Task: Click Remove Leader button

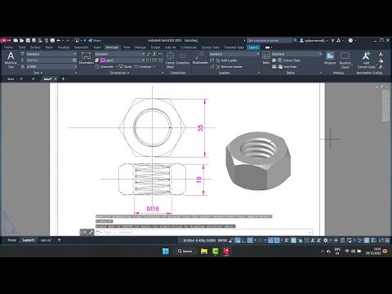Action: tap(229, 66)
